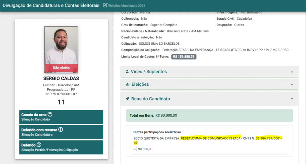Click the R$ 159.850,76 spending limit badge

point(184,57)
